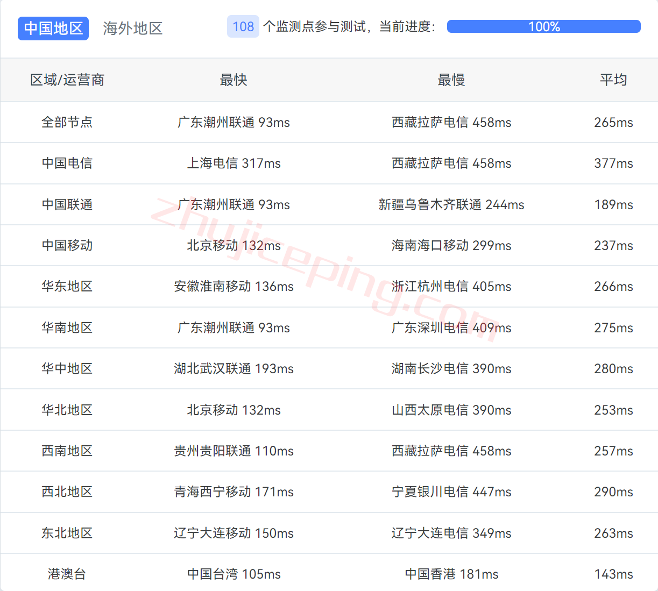Screen dimensions: 658x591
Task: Click the 最快 column header
Action: (x=234, y=80)
